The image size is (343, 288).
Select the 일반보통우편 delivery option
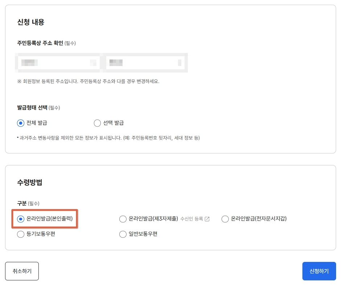123,234
